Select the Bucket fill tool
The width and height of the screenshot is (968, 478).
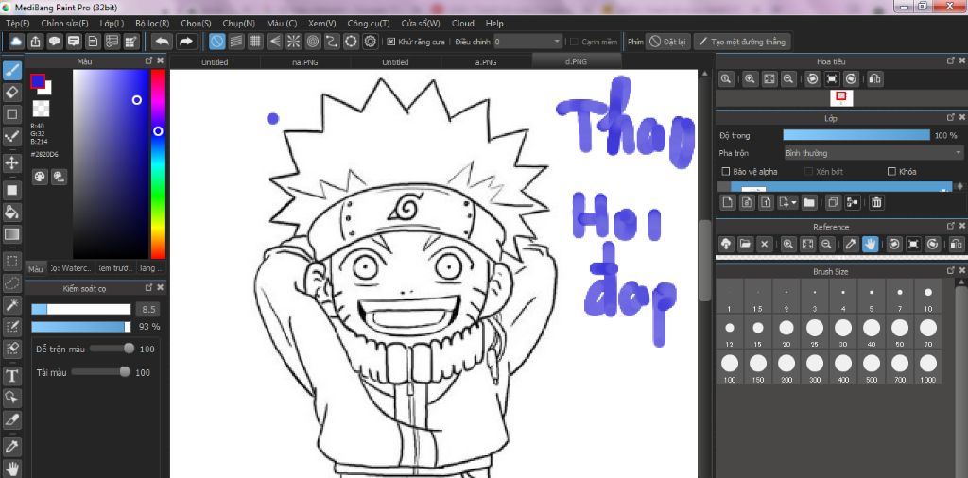pos(11,212)
